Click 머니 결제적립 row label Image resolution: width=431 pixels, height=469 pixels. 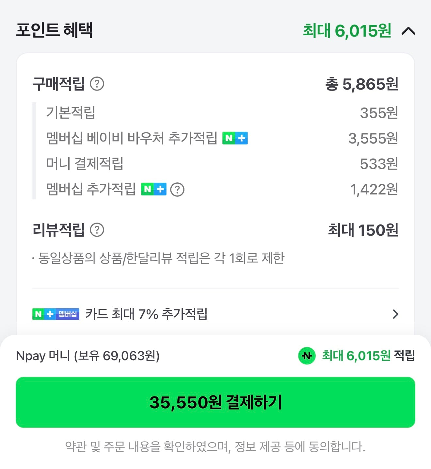(x=85, y=163)
